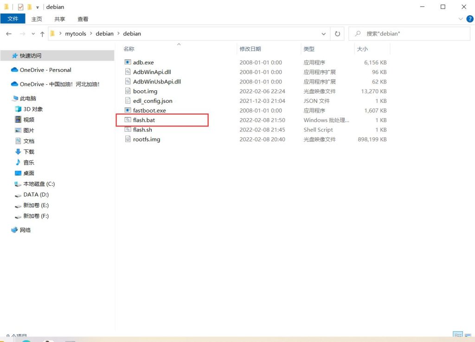Click the flash.bat batch file icon
475x342 pixels.
click(128, 120)
